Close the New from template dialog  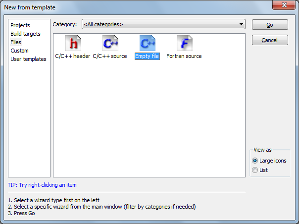pos(284,5)
